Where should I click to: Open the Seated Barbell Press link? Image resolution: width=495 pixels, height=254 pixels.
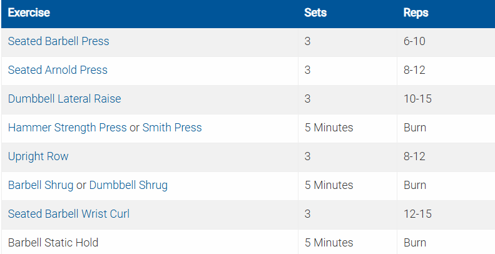58,41
